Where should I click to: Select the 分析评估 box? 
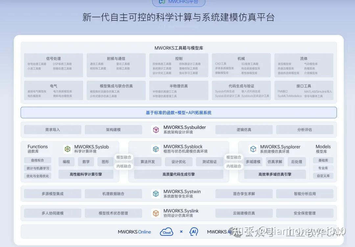point(304,130)
